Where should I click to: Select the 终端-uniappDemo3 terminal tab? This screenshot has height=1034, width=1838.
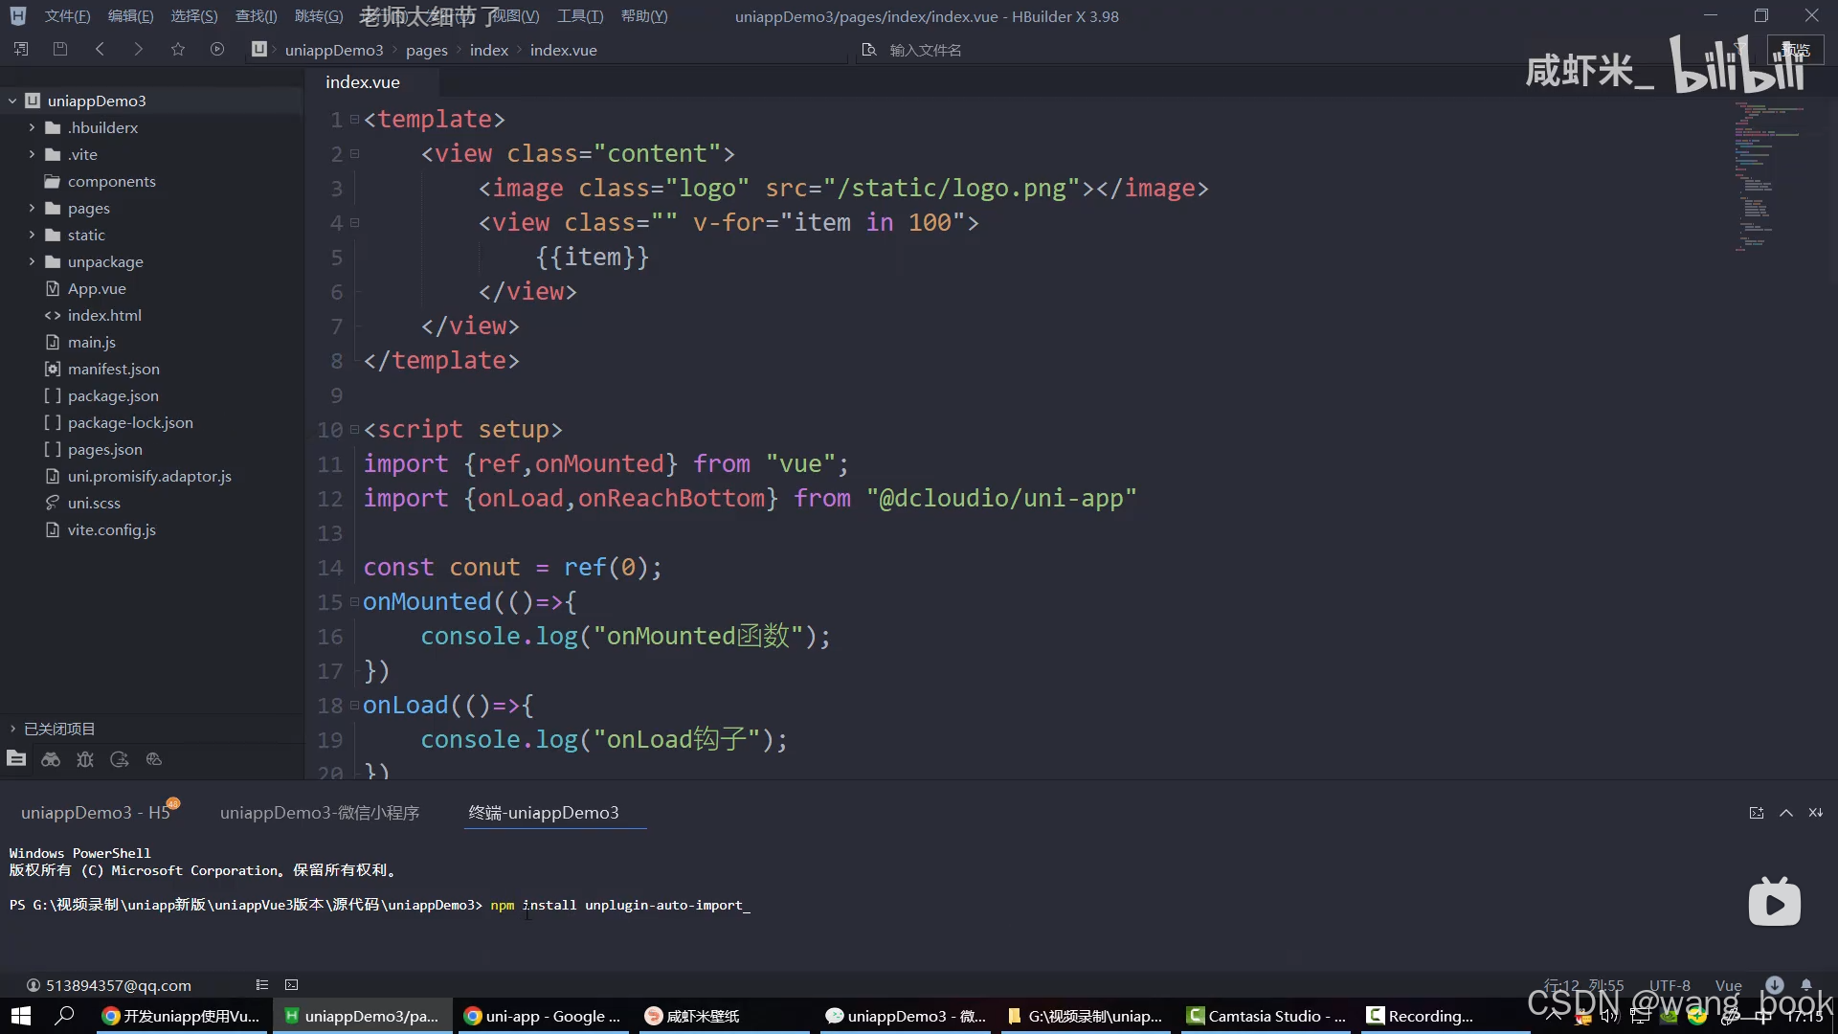tap(544, 813)
